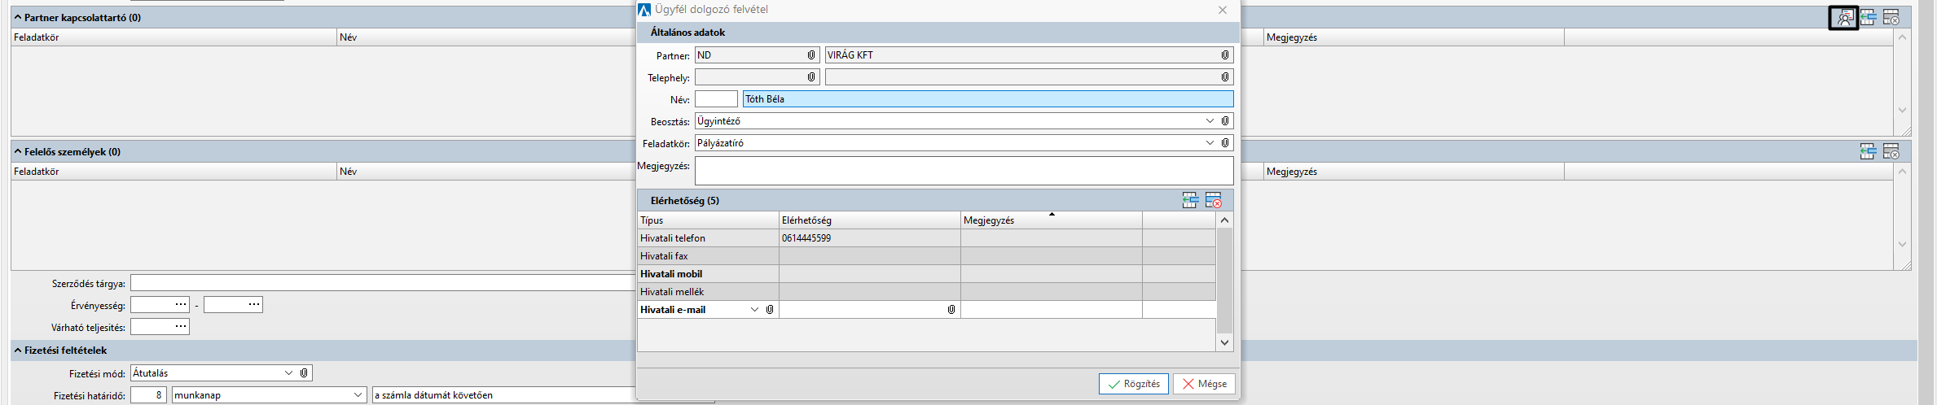Click paperclip icon in VIRÁG KFT field
The height and width of the screenshot is (405, 1937).
[1225, 54]
